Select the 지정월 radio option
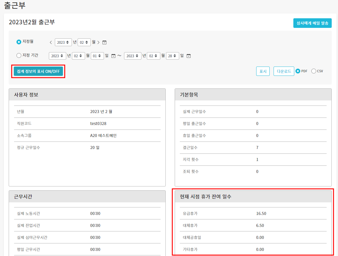Screen dimensions: 338x256 coord(19,42)
